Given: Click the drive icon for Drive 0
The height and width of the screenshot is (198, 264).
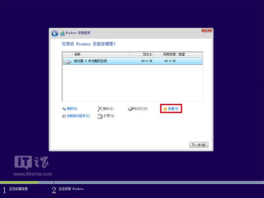Looking at the screenshot, I should click(67, 62).
